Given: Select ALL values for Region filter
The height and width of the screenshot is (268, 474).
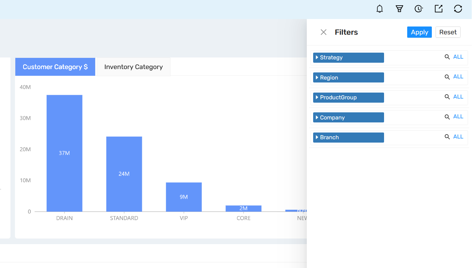Looking at the screenshot, I should (458, 76).
